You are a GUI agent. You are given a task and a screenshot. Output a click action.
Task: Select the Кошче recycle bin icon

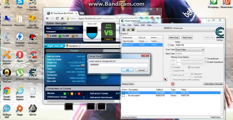[7, 38]
